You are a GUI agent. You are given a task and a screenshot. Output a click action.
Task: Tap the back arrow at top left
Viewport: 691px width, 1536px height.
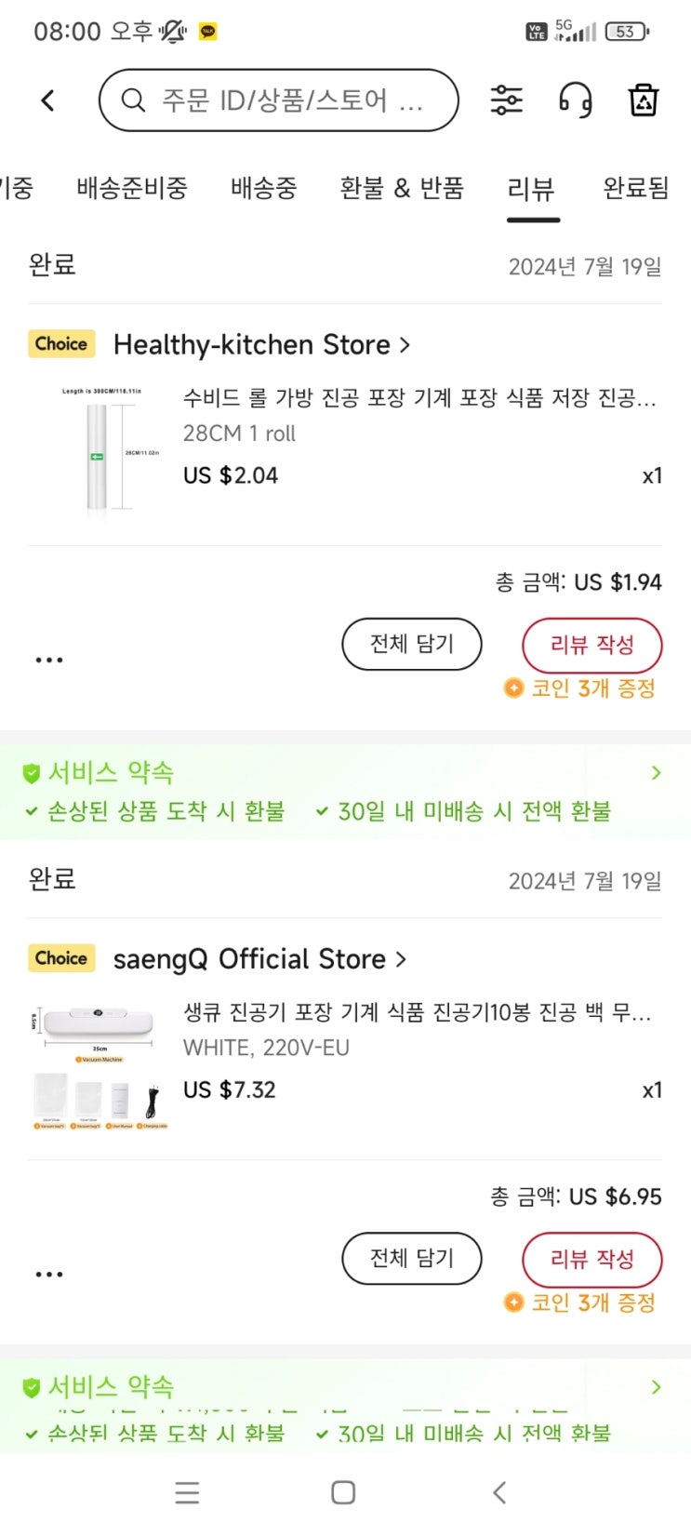tap(48, 100)
